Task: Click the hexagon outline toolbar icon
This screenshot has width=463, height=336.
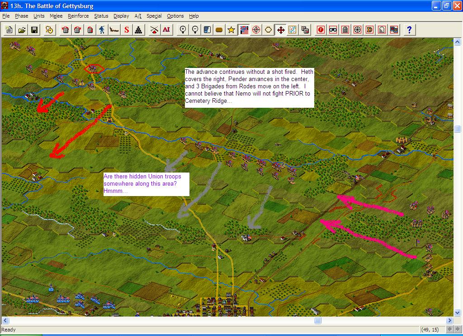Action: pyautogui.click(x=268, y=29)
